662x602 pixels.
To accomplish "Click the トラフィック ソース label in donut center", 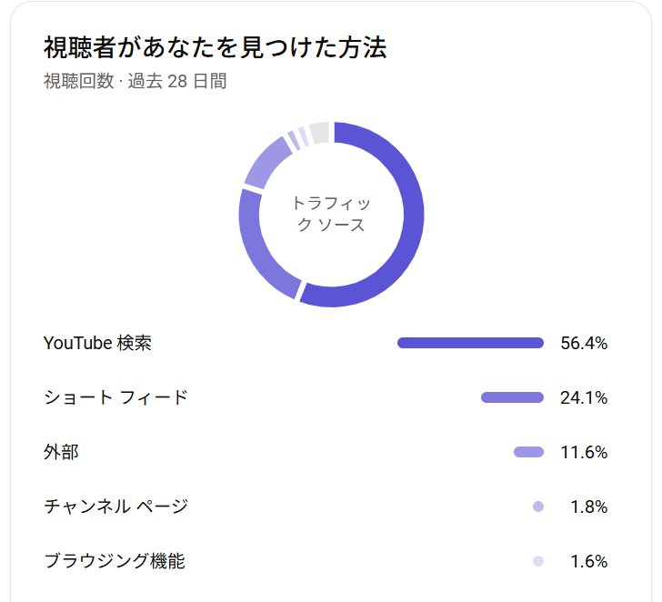I will [x=331, y=214].
